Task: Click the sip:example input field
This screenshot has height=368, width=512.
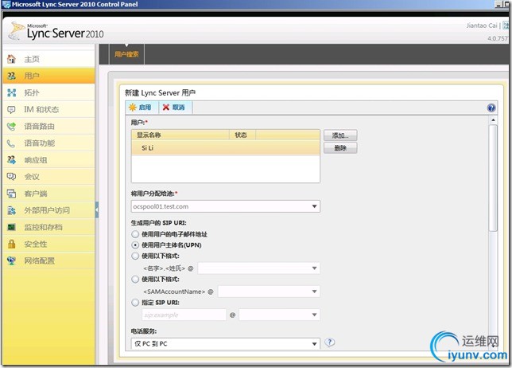Action: (x=184, y=315)
